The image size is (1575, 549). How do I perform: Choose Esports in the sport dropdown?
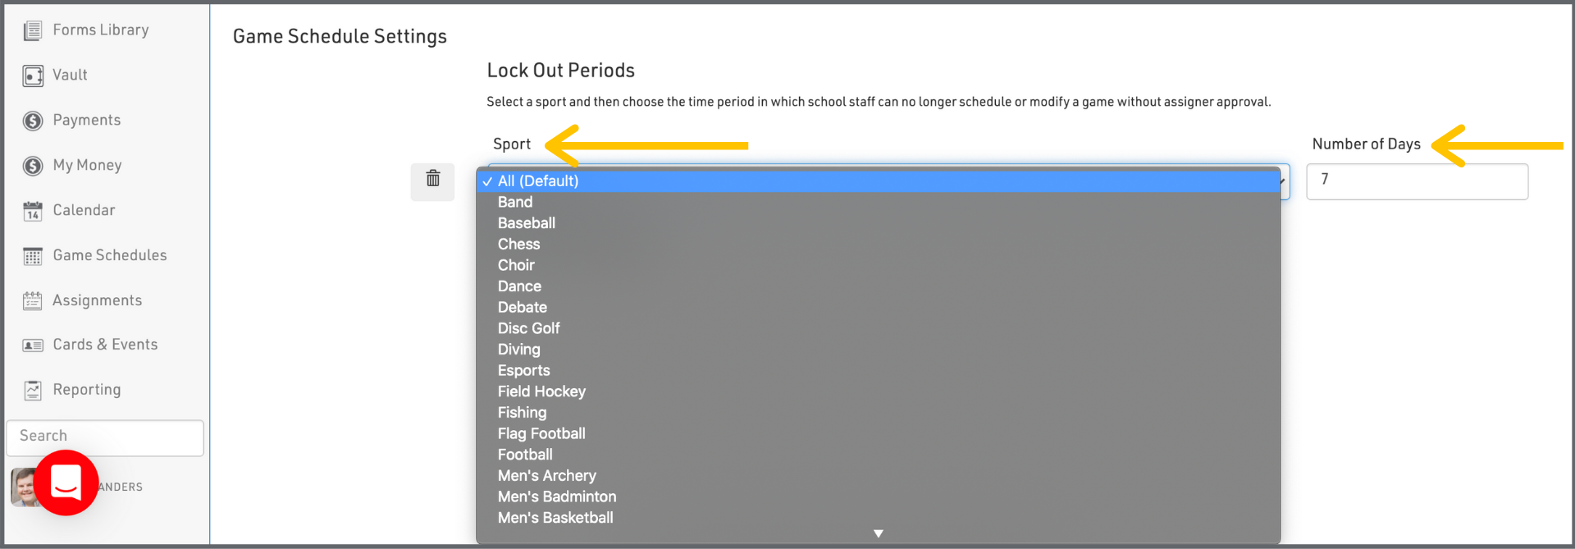523,371
